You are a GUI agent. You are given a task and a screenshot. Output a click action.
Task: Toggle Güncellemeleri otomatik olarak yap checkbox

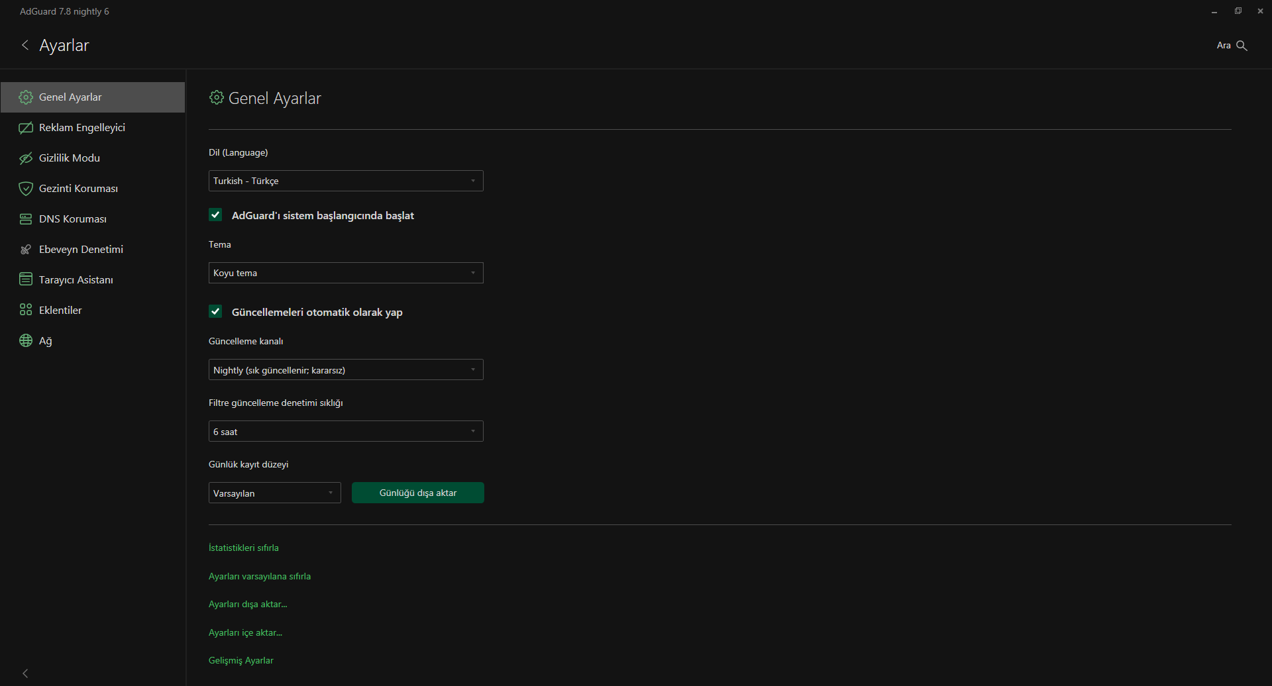pos(215,311)
